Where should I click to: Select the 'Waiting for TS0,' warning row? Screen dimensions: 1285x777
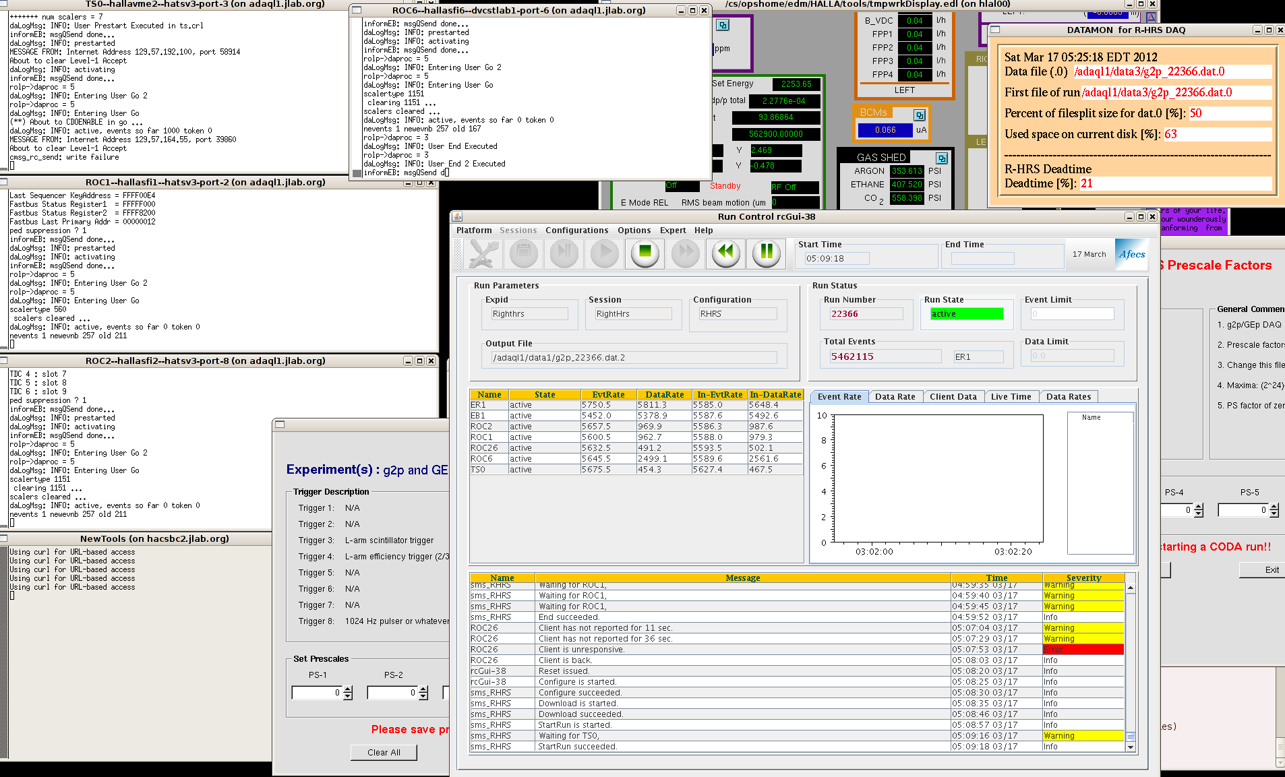click(x=797, y=736)
